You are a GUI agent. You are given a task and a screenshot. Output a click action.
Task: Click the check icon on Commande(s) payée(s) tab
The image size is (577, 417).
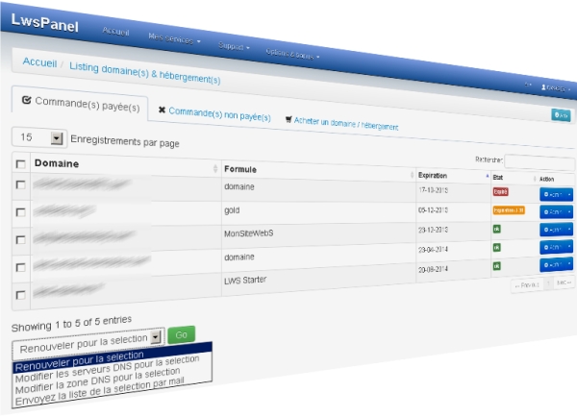coord(27,99)
